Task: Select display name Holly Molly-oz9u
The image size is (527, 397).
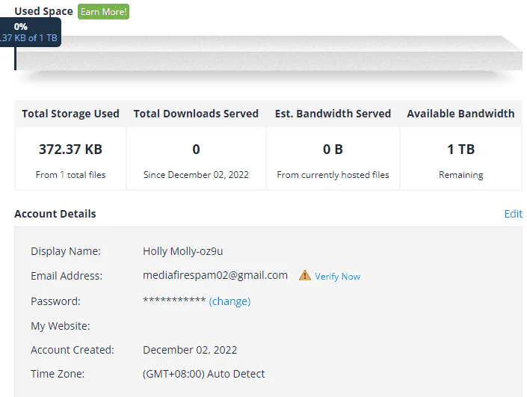Action: tap(183, 251)
